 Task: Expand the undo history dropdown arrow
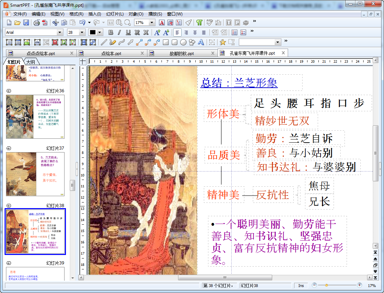[89, 23]
